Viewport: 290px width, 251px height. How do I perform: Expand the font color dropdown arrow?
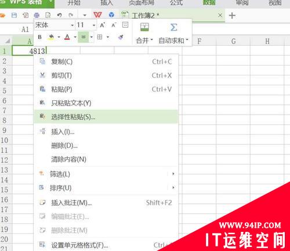(75, 37)
